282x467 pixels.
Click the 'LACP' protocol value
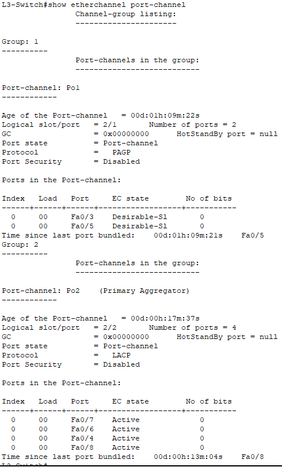121,355
